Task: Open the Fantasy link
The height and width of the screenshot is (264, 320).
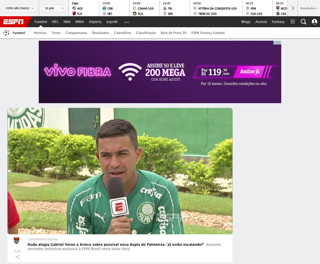Action: coord(278,22)
